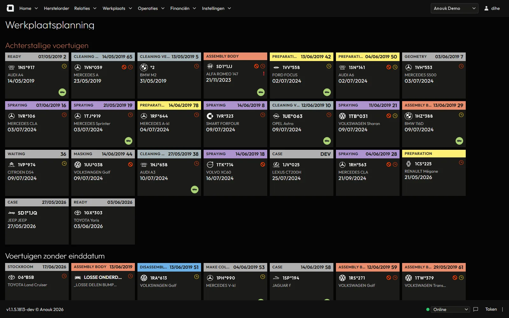This screenshot has height=318, width=509.
Task: Click the clock icon on 1VV*558 card
Action: point(329,66)
